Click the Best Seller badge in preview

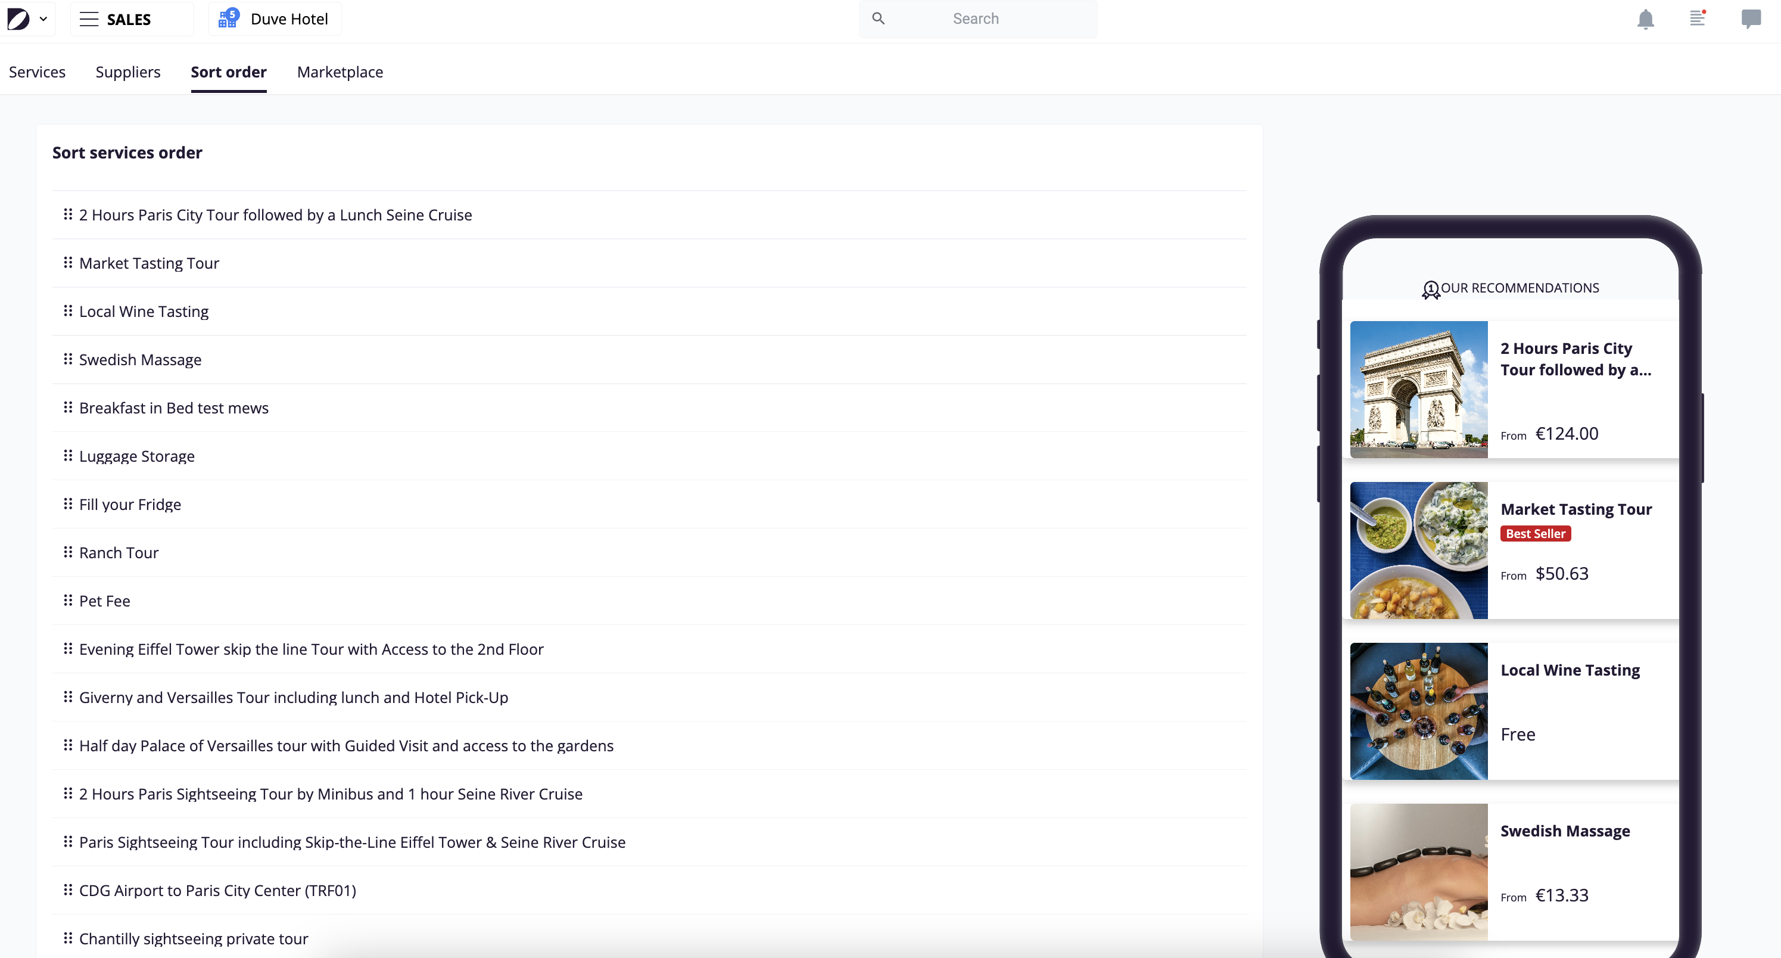click(1536, 533)
